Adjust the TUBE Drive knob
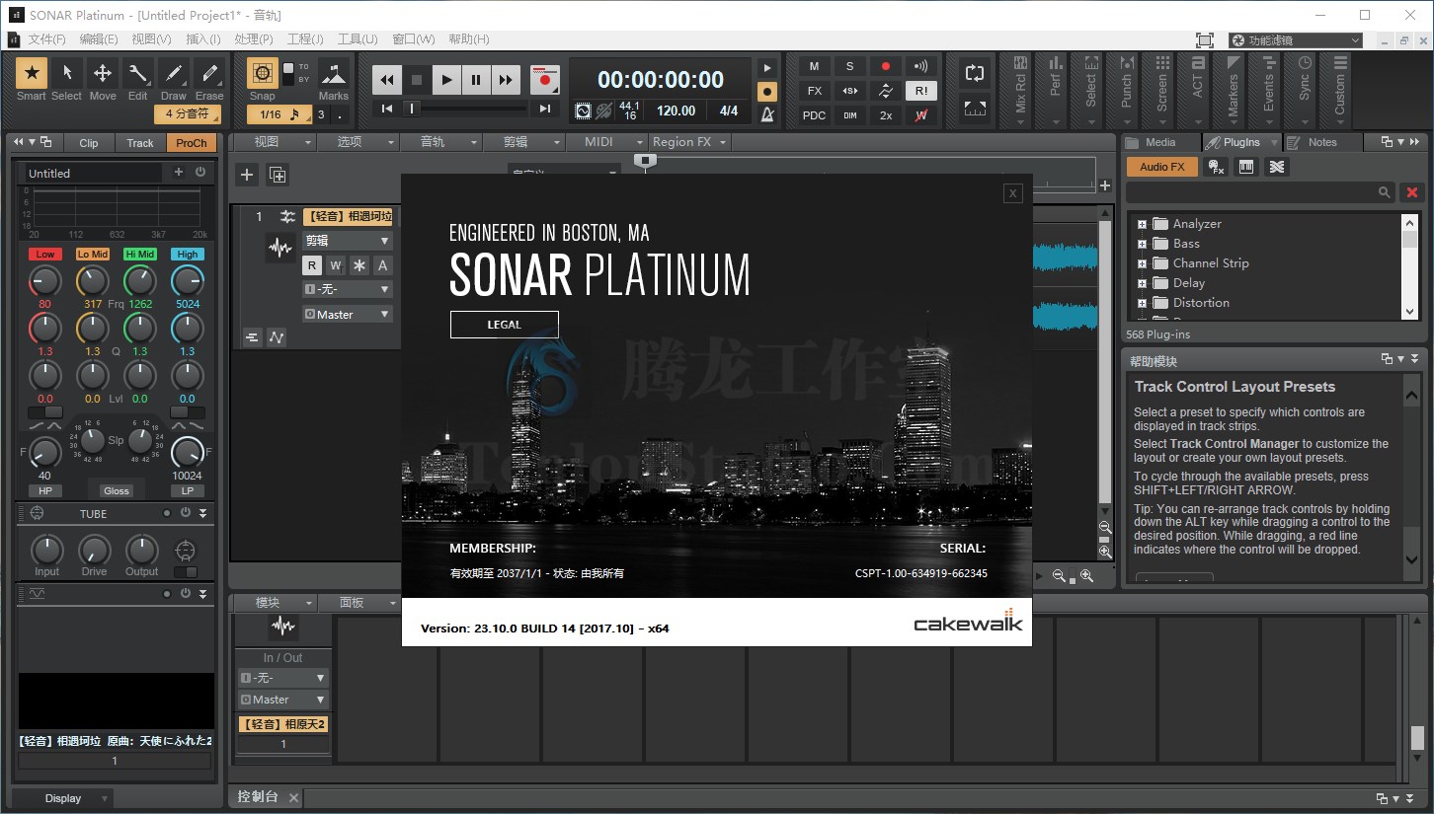 click(94, 551)
